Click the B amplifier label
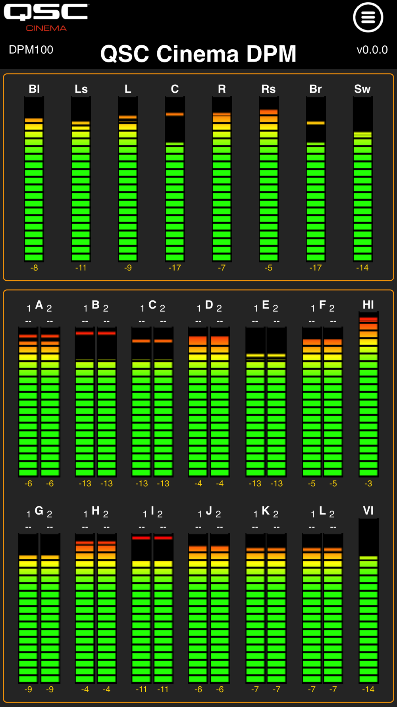397x707 pixels. click(96, 305)
